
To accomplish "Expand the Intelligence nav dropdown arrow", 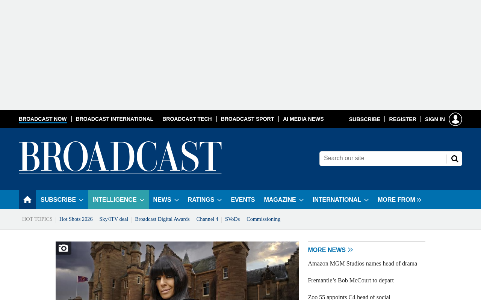I will [142, 200].
